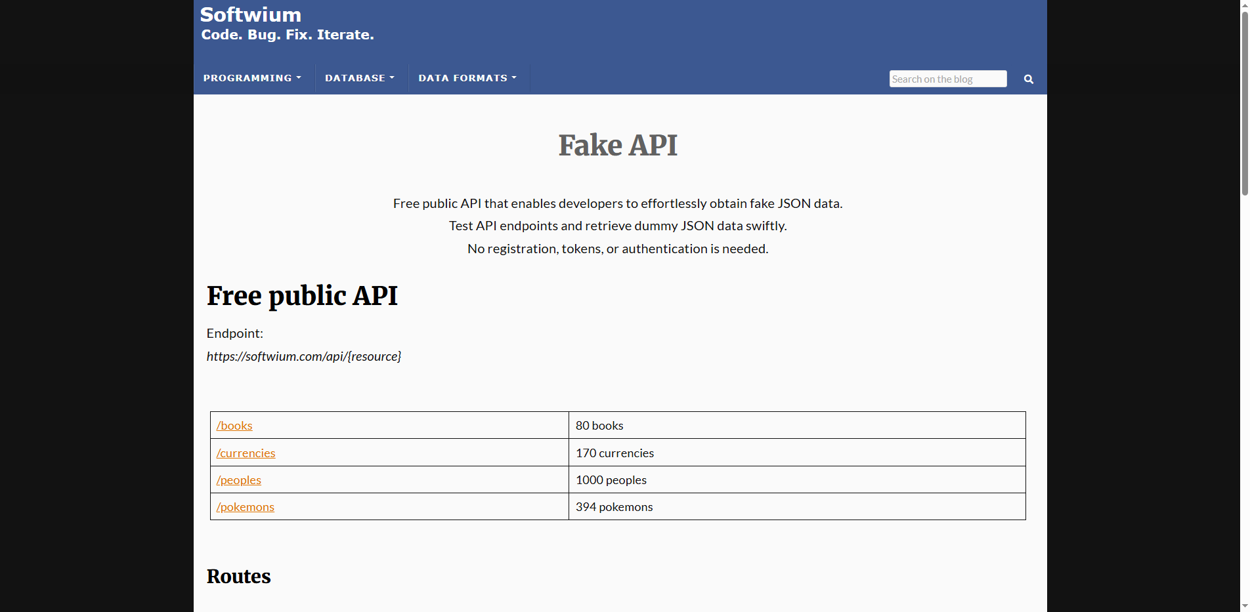Click the Free public API heading
Screen dimensions: 1250x612
[302, 296]
